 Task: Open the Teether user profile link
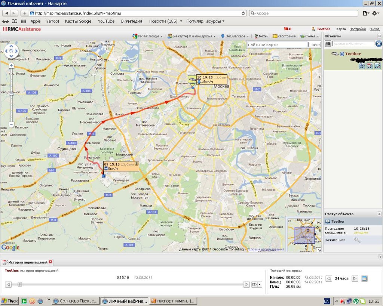[x=321, y=29]
